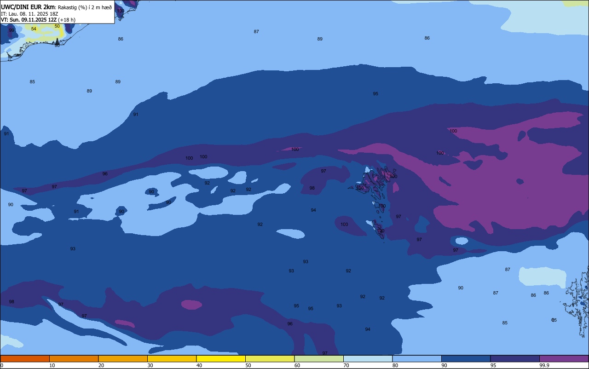Pick the dark indigo 95–99.9 legend swatch
The width and height of the screenshot is (589, 369).
click(515, 358)
